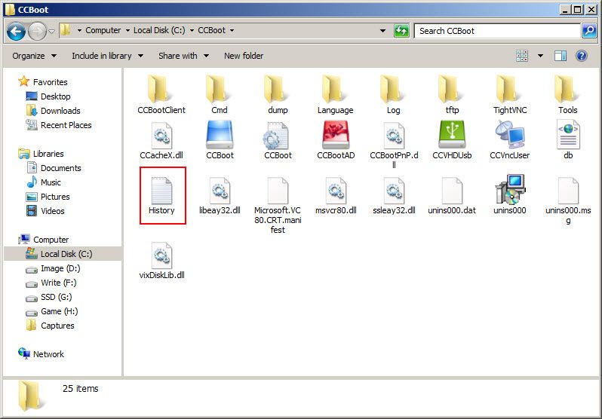Open the Organize menu

point(34,56)
